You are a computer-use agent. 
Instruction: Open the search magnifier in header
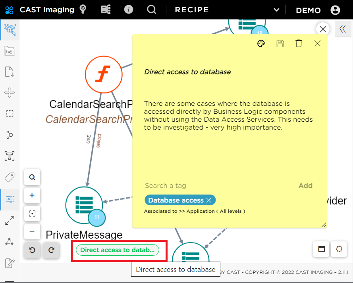(x=152, y=10)
